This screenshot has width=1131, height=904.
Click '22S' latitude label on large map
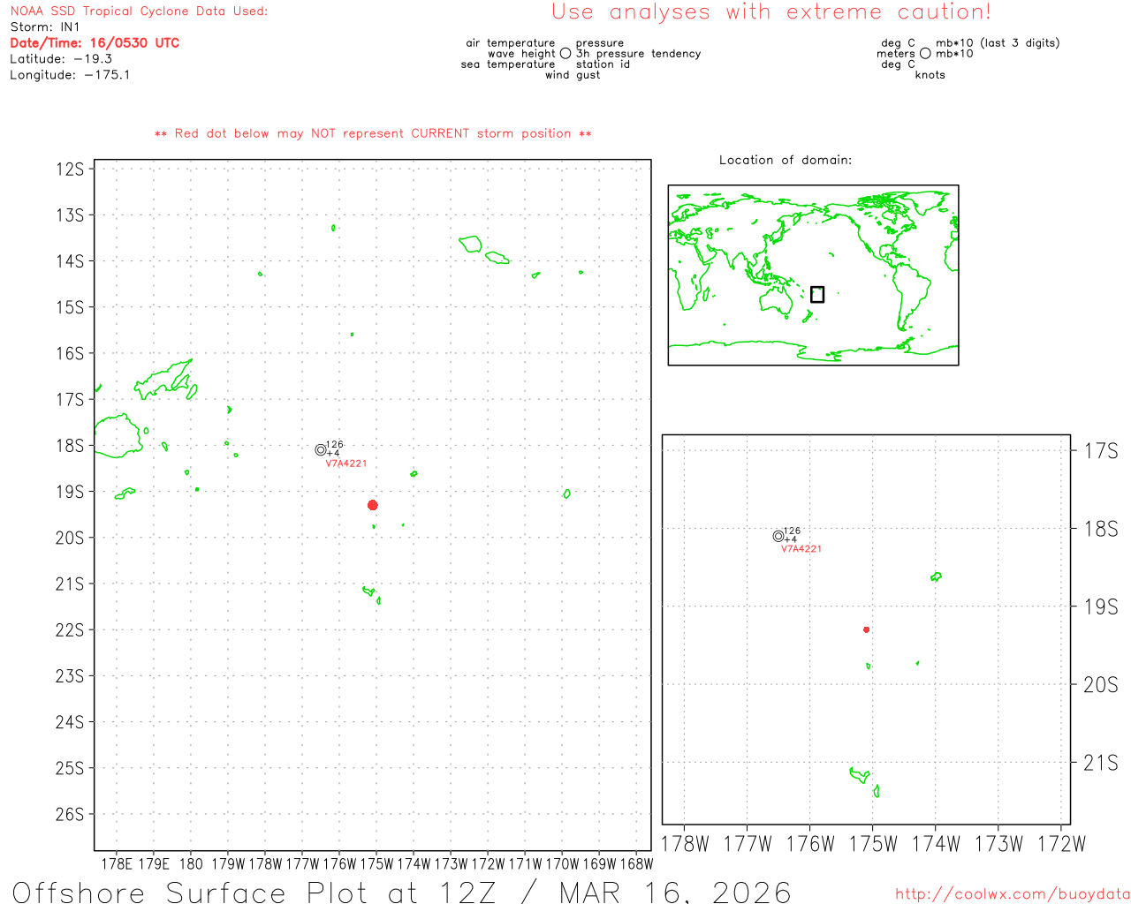(70, 629)
